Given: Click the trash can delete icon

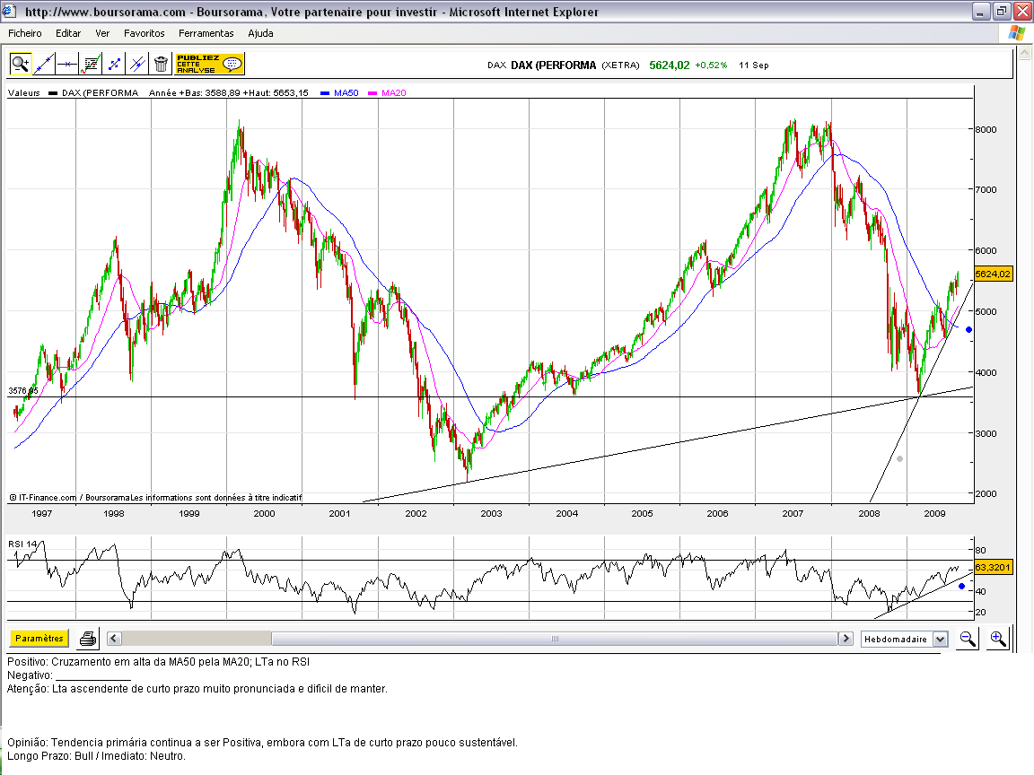Looking at the screenshot, I should (161, 64).
